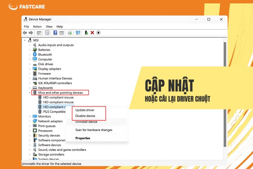The image size is (253, 169).
Task: Open the View menu
Action: 49,27
